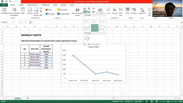Click the zoom out minus button

coord(160,101)
